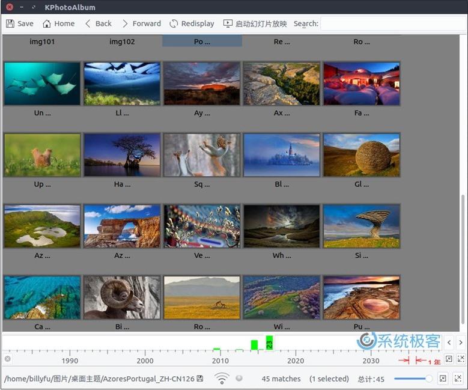Select the tallest green timeline bar

point(269,343)
